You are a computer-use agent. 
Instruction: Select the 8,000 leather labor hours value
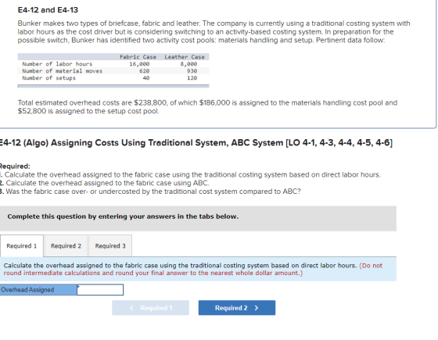pyautogui.click(x=188, y=64)
